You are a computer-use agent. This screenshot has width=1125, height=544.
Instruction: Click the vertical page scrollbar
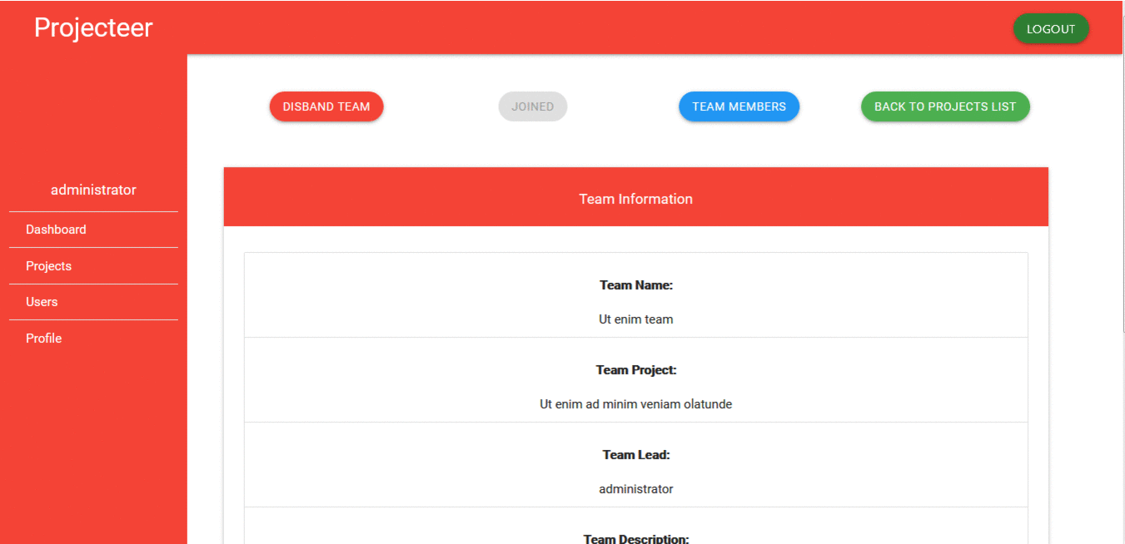click(1123, 194)
